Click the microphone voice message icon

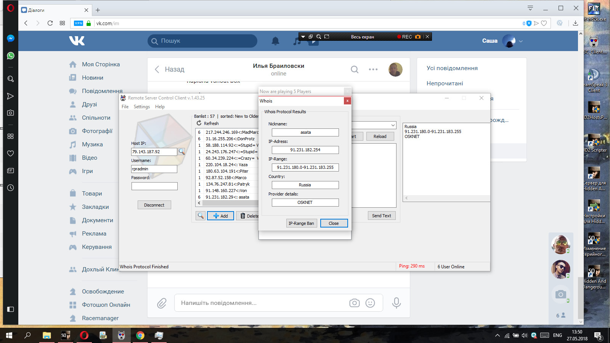(396, 303)
